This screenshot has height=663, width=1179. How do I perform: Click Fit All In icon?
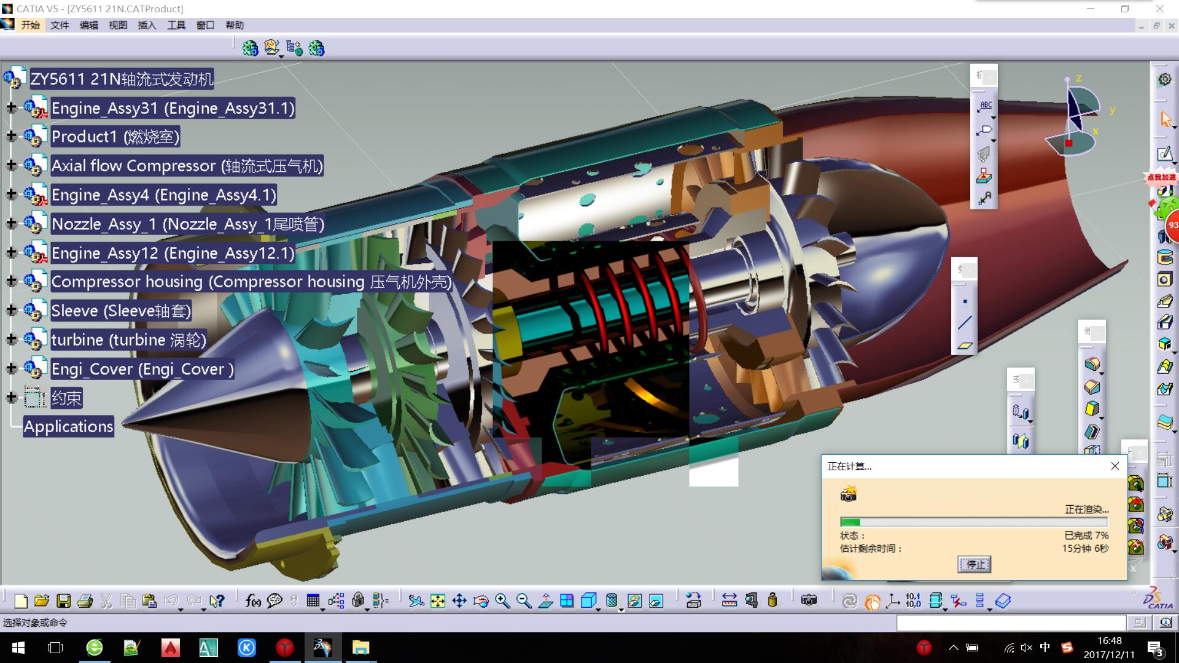[438, 601]
